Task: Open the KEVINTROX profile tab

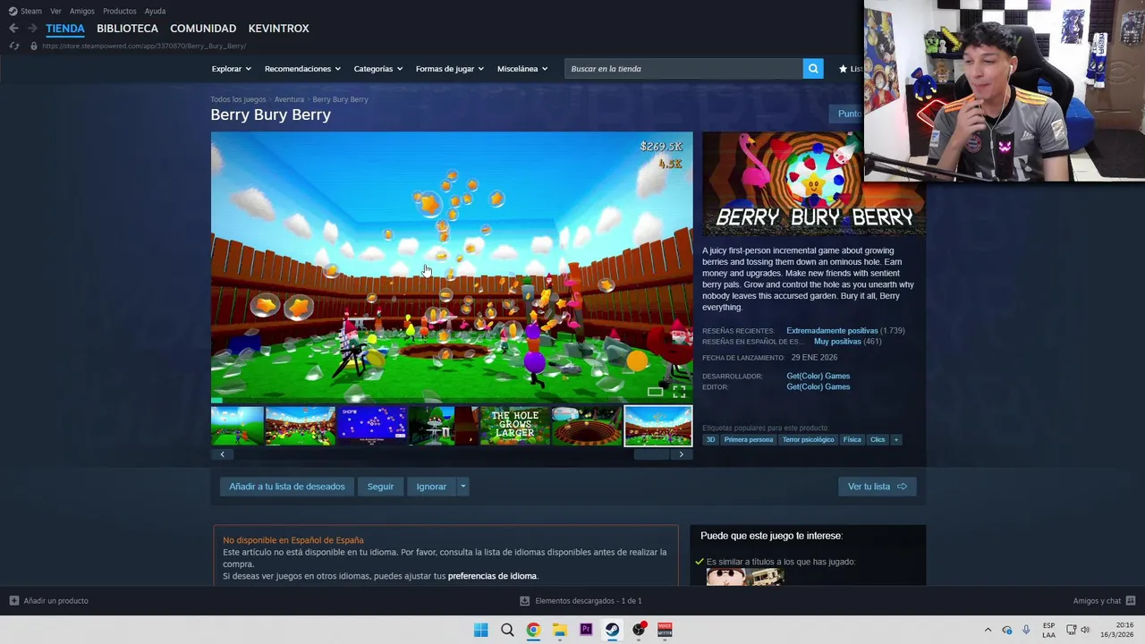Action: pyautogui.click(x=278, y=29)
